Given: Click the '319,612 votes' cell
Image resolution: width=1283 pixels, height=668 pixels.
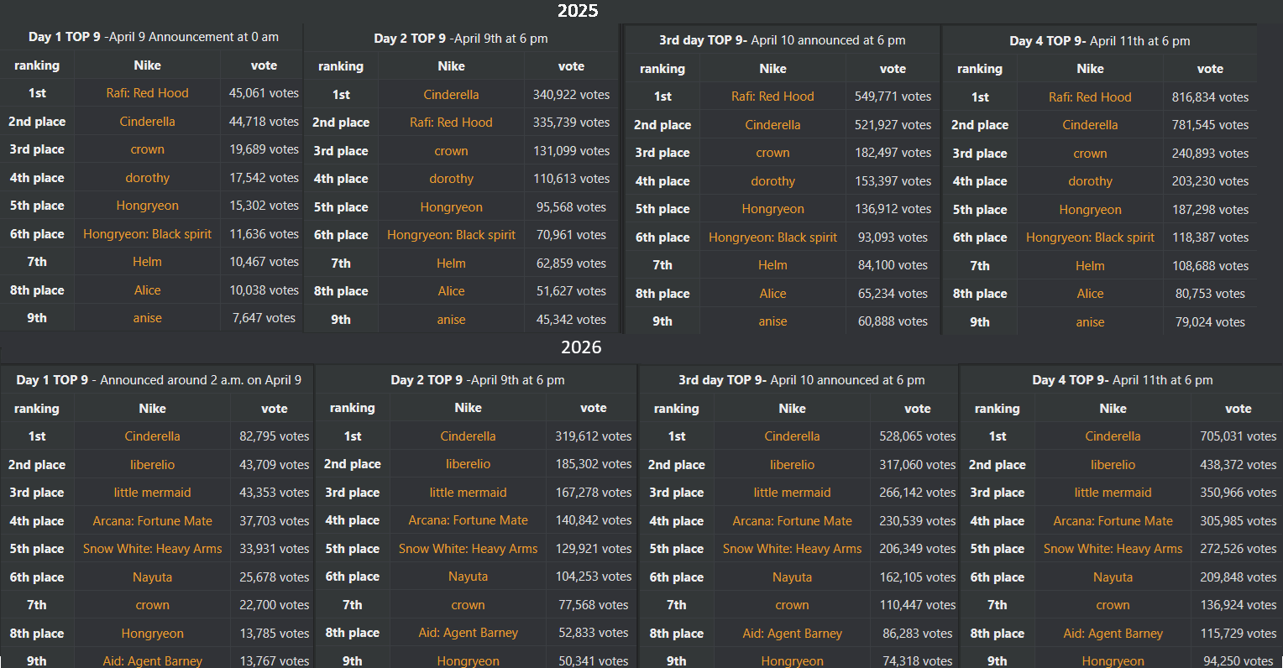Looking at the screenshot, I should point(594,436).
